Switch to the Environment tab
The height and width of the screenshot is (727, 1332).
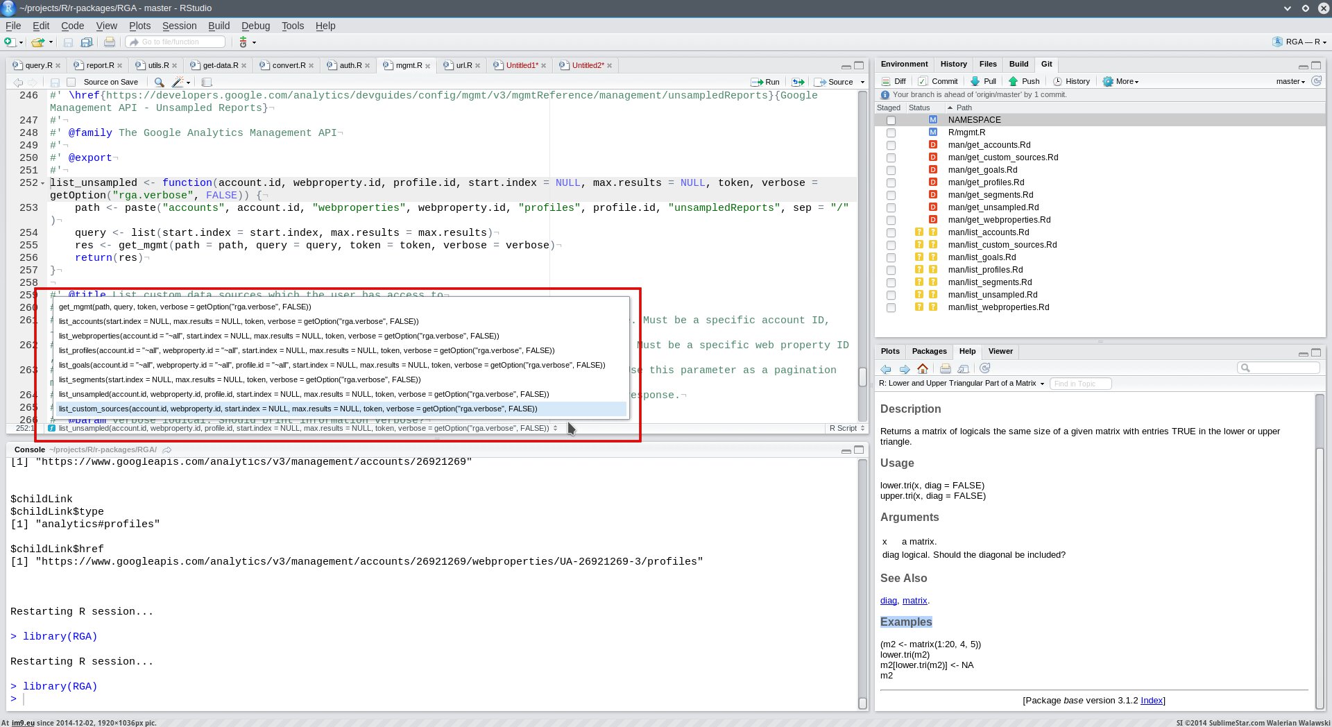(904, 64)
